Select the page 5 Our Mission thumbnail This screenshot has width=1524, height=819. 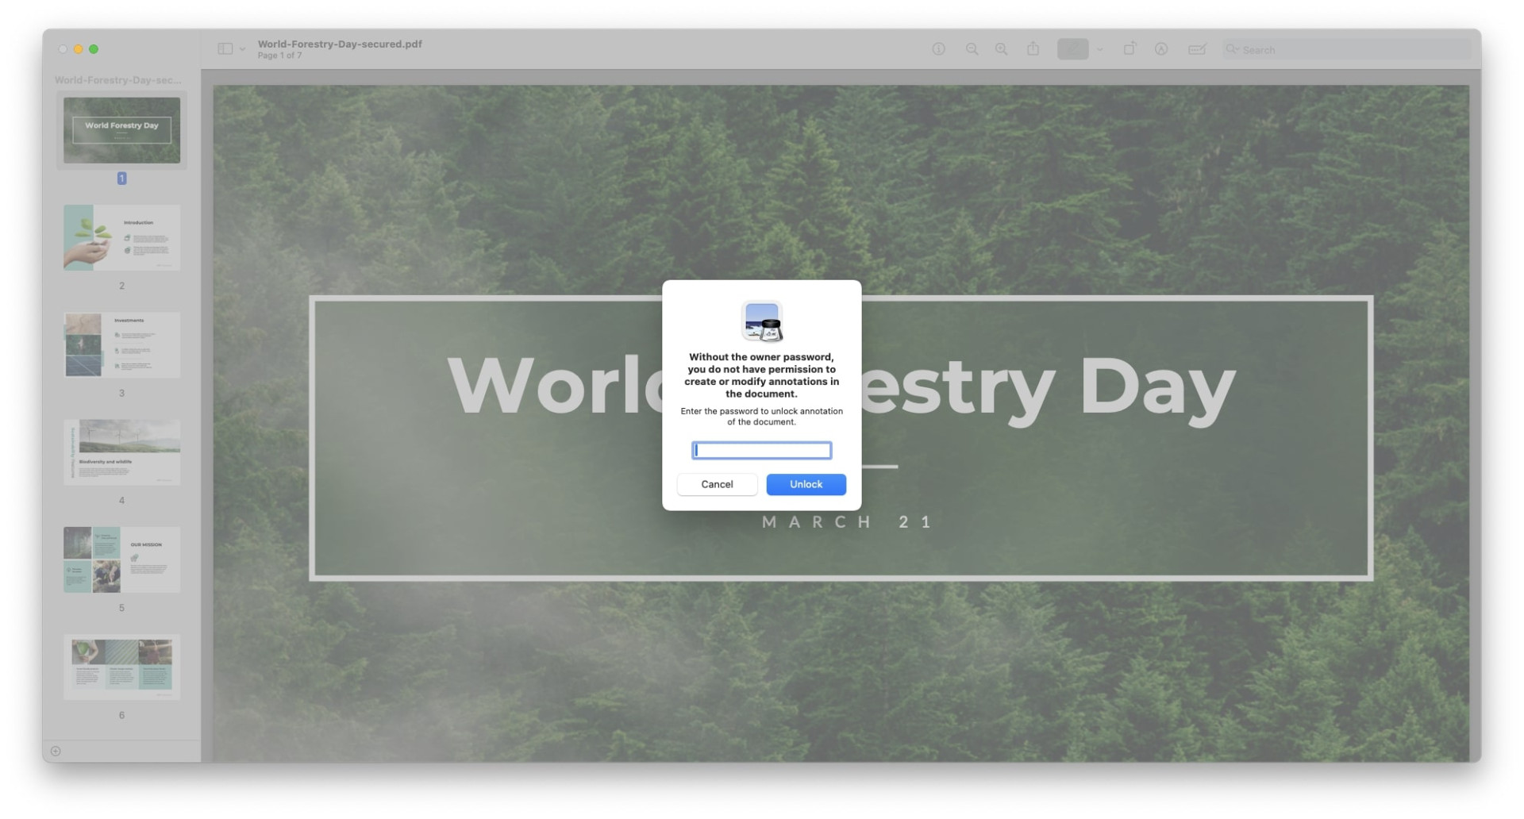pos(121,559)
